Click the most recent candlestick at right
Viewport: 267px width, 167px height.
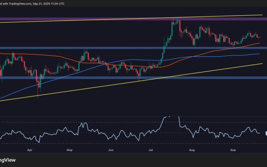tap(260, 37)
